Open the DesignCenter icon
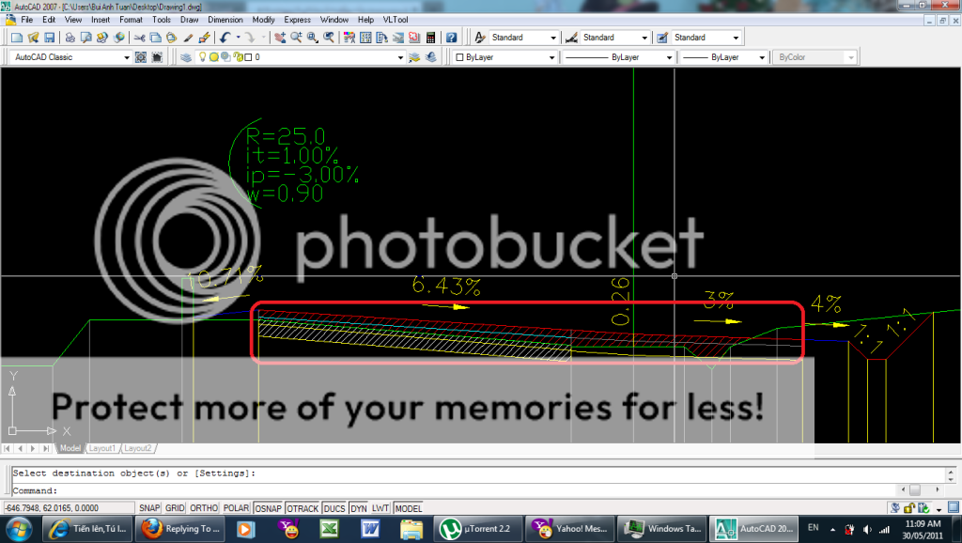Screen dimensions: 962x543 point(365,38)
